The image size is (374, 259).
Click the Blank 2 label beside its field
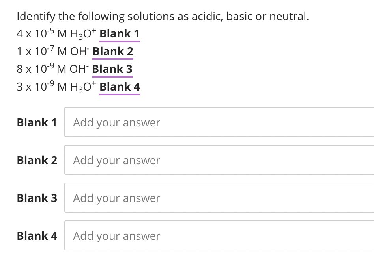click(x=37, y=160)
